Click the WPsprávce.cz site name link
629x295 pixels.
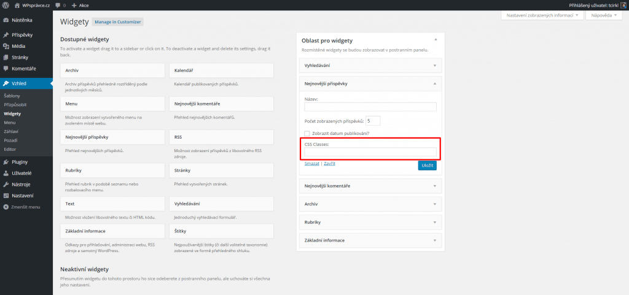point(37,5)
